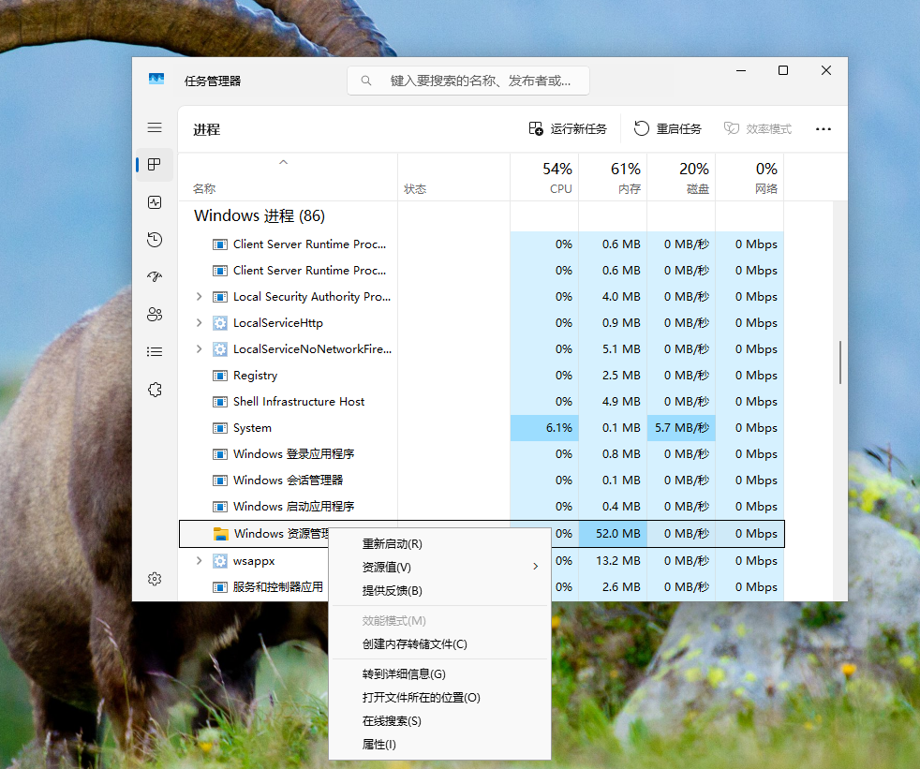Image resolution: width=920 pixels, height=769 pixels.
Task: Open the Settings gear icon
Action: click(x=155, y=579)
